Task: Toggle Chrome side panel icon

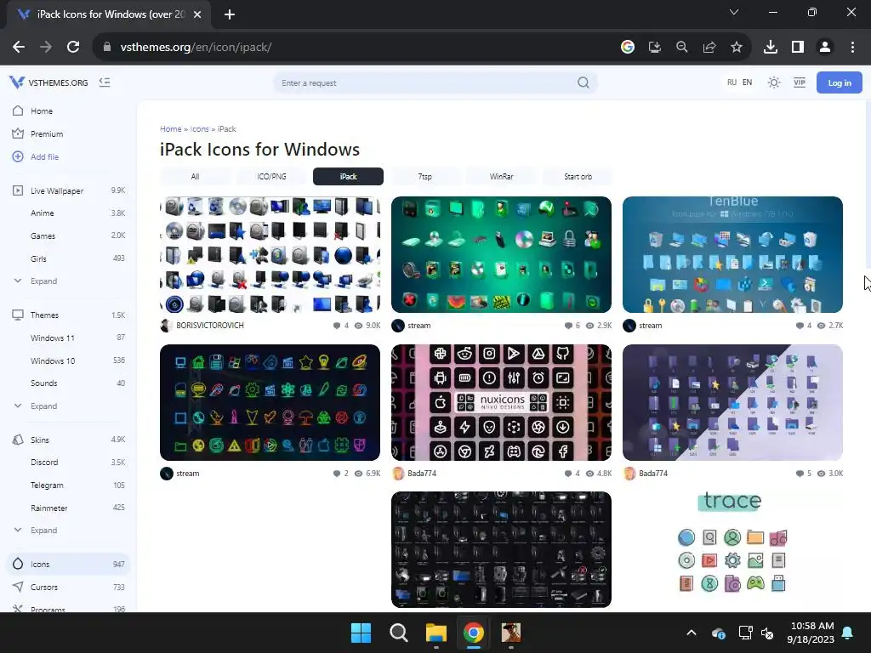Action: (798, 48)
